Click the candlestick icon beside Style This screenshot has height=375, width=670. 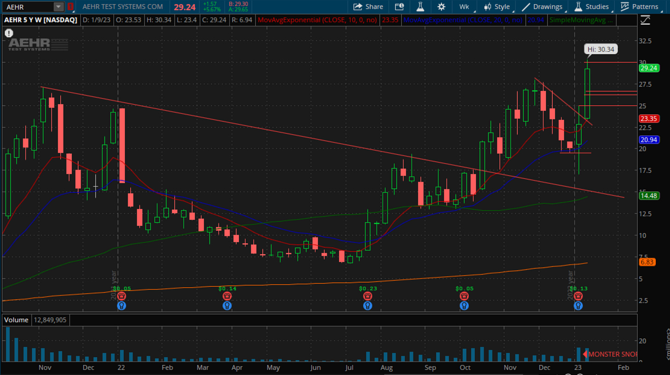[x=487, y=6]
